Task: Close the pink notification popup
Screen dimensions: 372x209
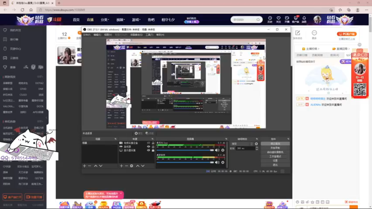Action: tap(121, 193)
